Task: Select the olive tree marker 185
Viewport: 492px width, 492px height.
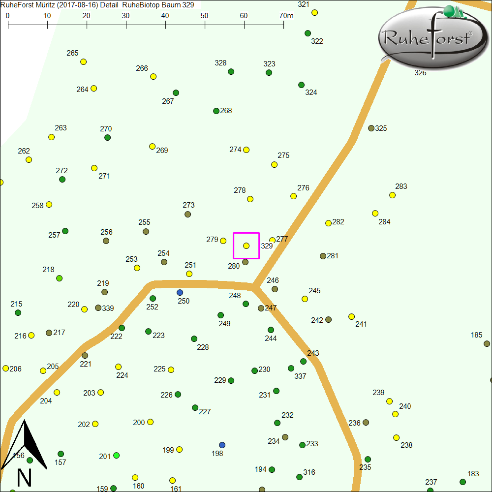Action: tap(487, 344)
